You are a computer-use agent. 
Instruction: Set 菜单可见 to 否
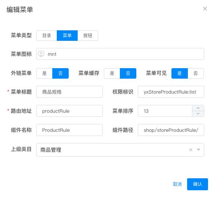(x=196, y=73)
